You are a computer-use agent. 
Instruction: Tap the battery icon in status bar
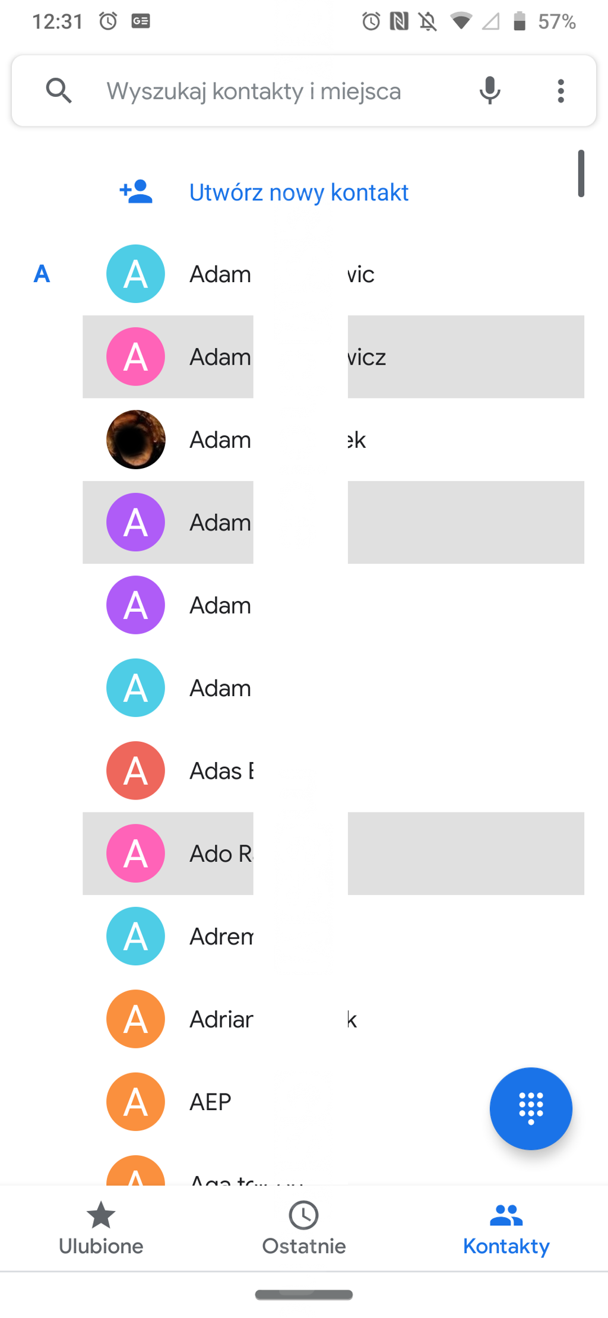[520, 21]
